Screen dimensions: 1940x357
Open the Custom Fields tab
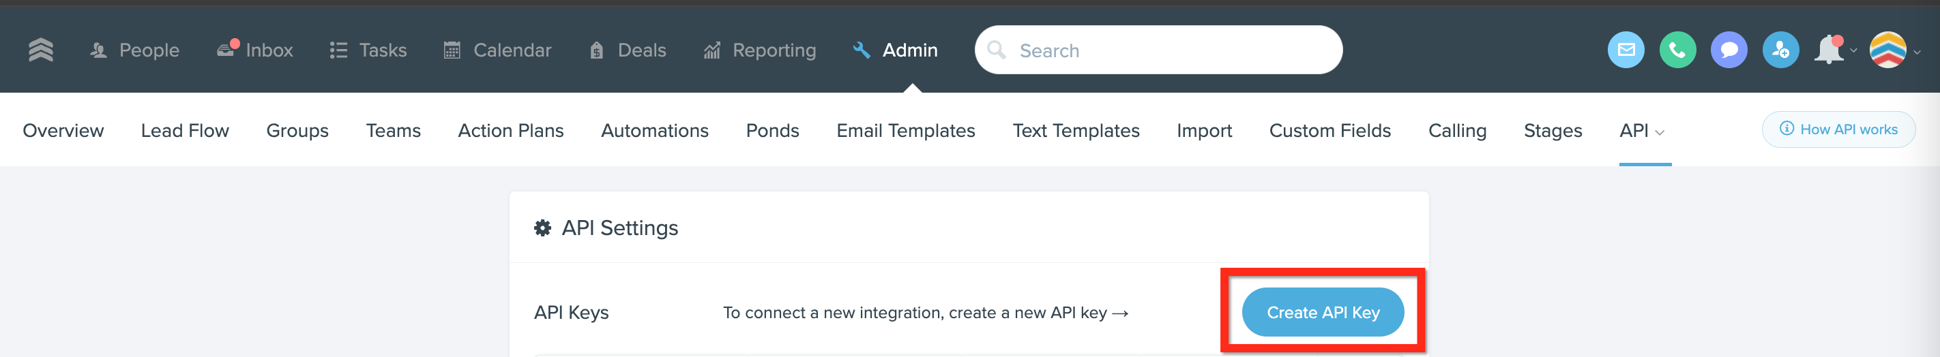pos(1329,131)
